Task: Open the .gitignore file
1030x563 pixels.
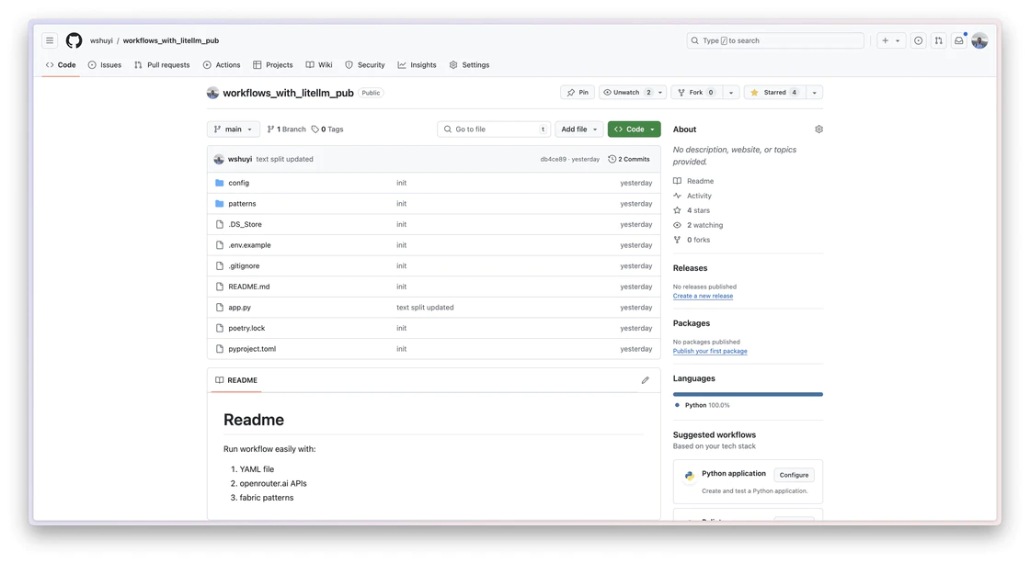Action: [244, 266]
